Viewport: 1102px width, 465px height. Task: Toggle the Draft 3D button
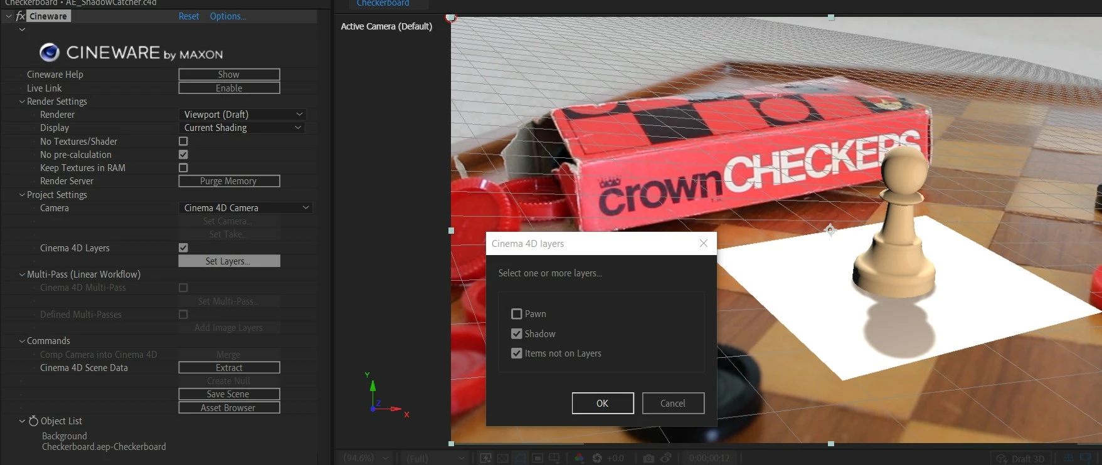tap(1020, 458)
